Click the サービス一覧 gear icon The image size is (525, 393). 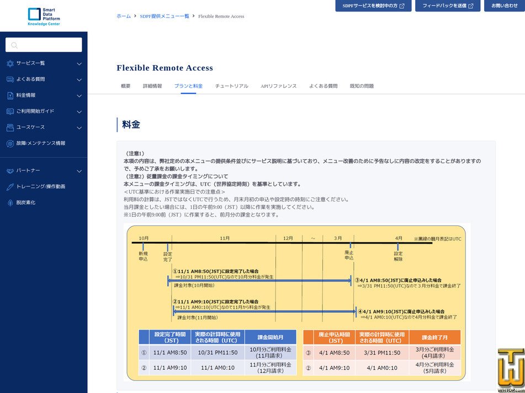(10, 63)
